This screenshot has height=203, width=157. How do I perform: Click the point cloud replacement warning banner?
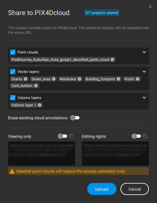coord(78,171)
